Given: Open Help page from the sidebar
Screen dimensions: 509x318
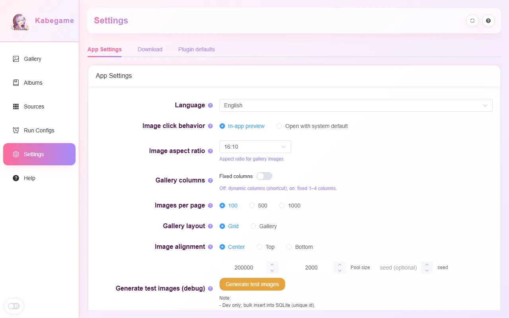Looking at the screenshot, I should tap(39, 178).
